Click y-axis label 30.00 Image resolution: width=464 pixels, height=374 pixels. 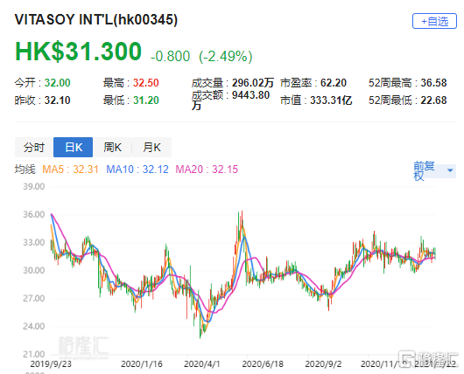[x=34, y=270]
